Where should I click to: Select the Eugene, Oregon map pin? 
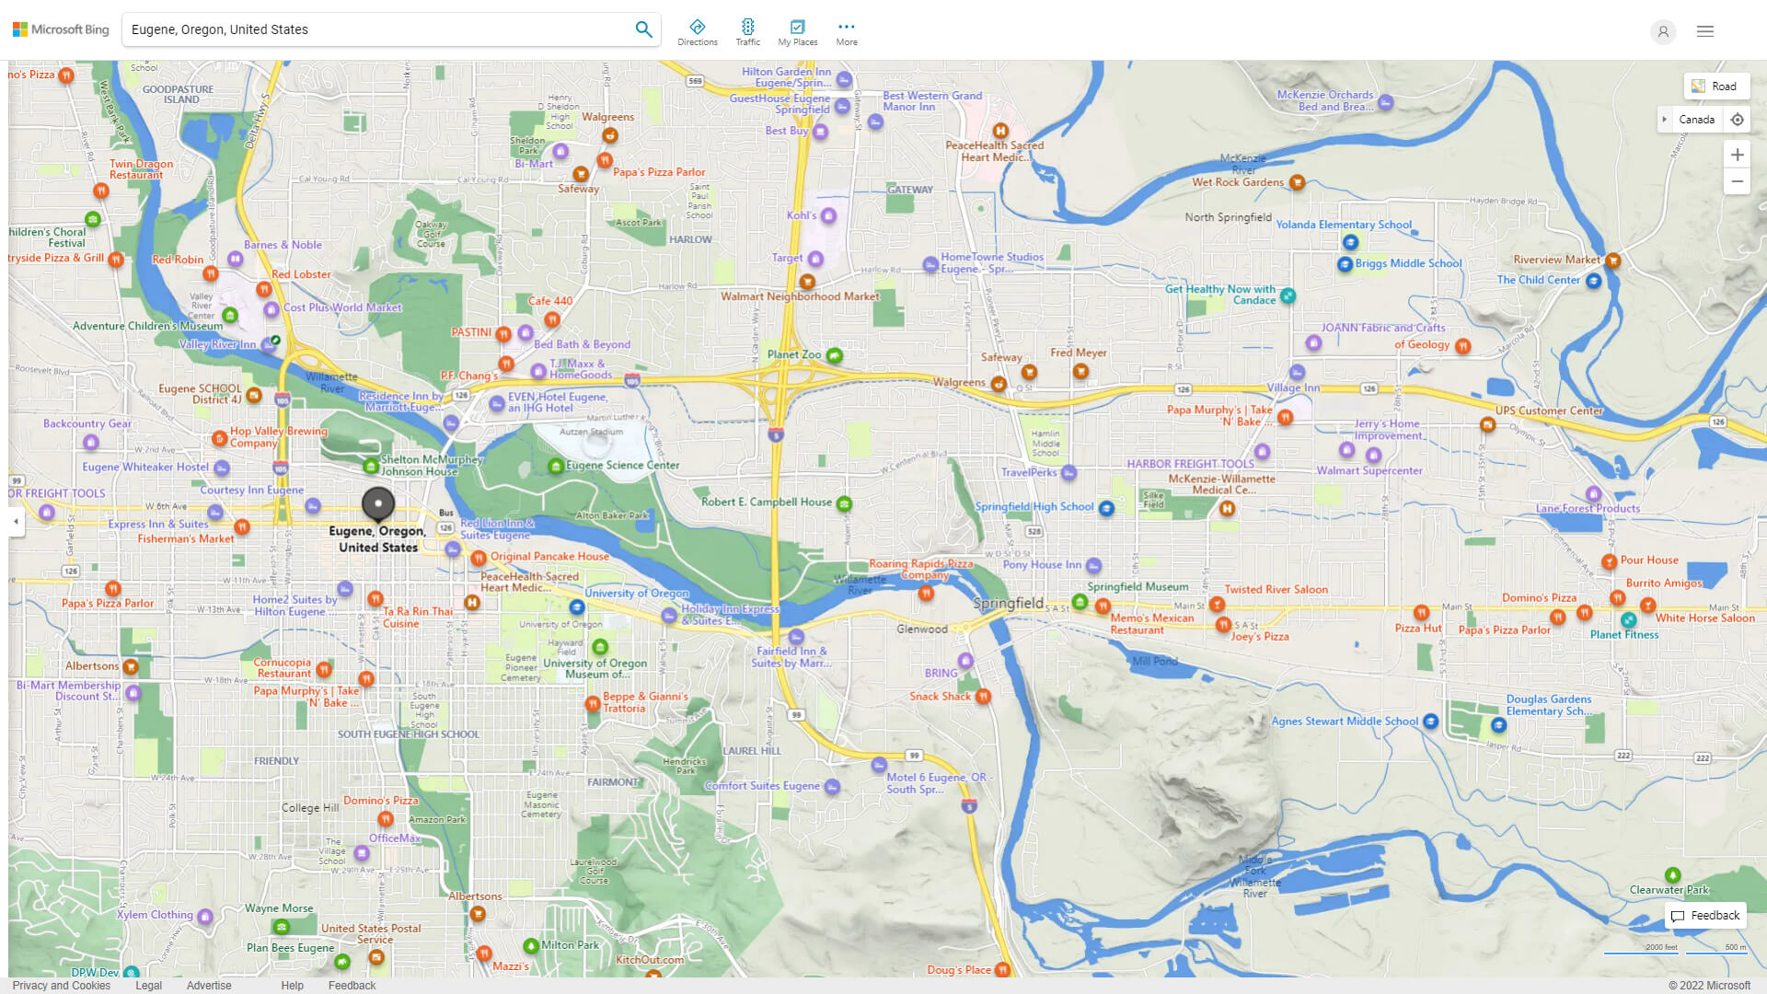point(377,504)
